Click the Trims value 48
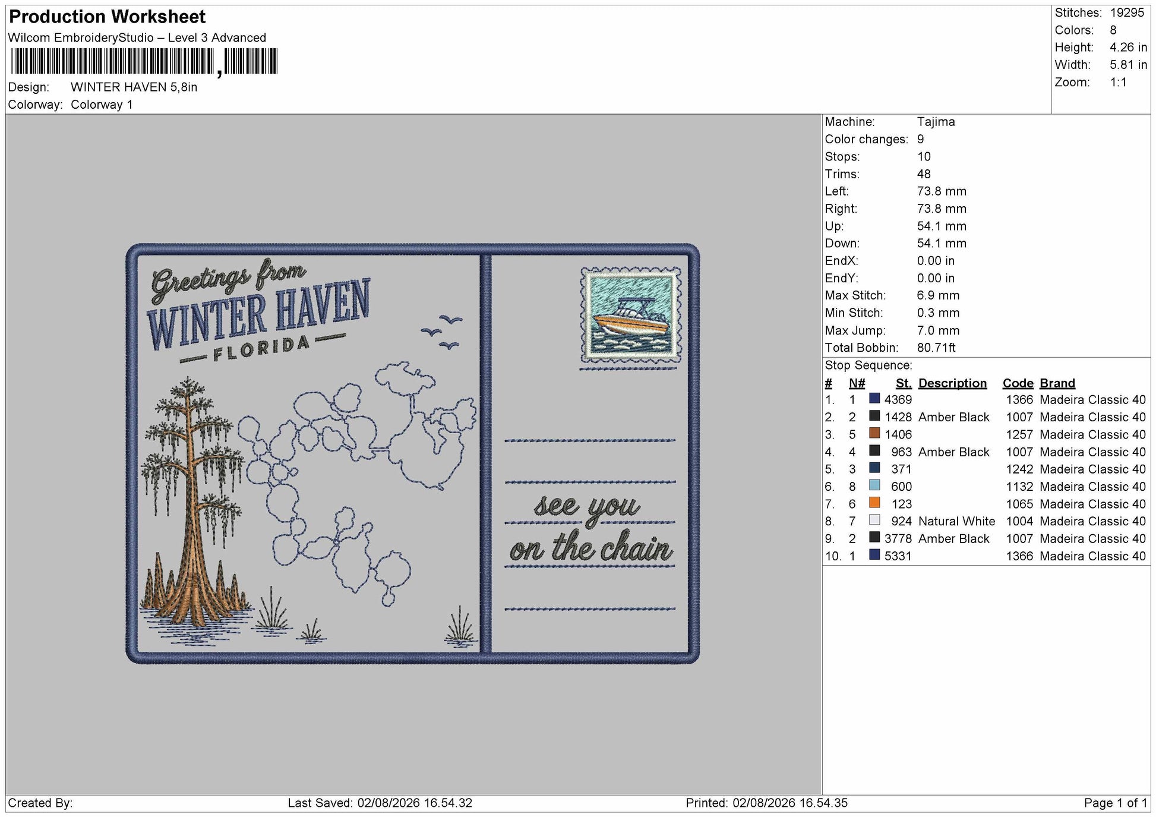The height and width of the screenshot is (817, 1156). click(x=924, y=174)
